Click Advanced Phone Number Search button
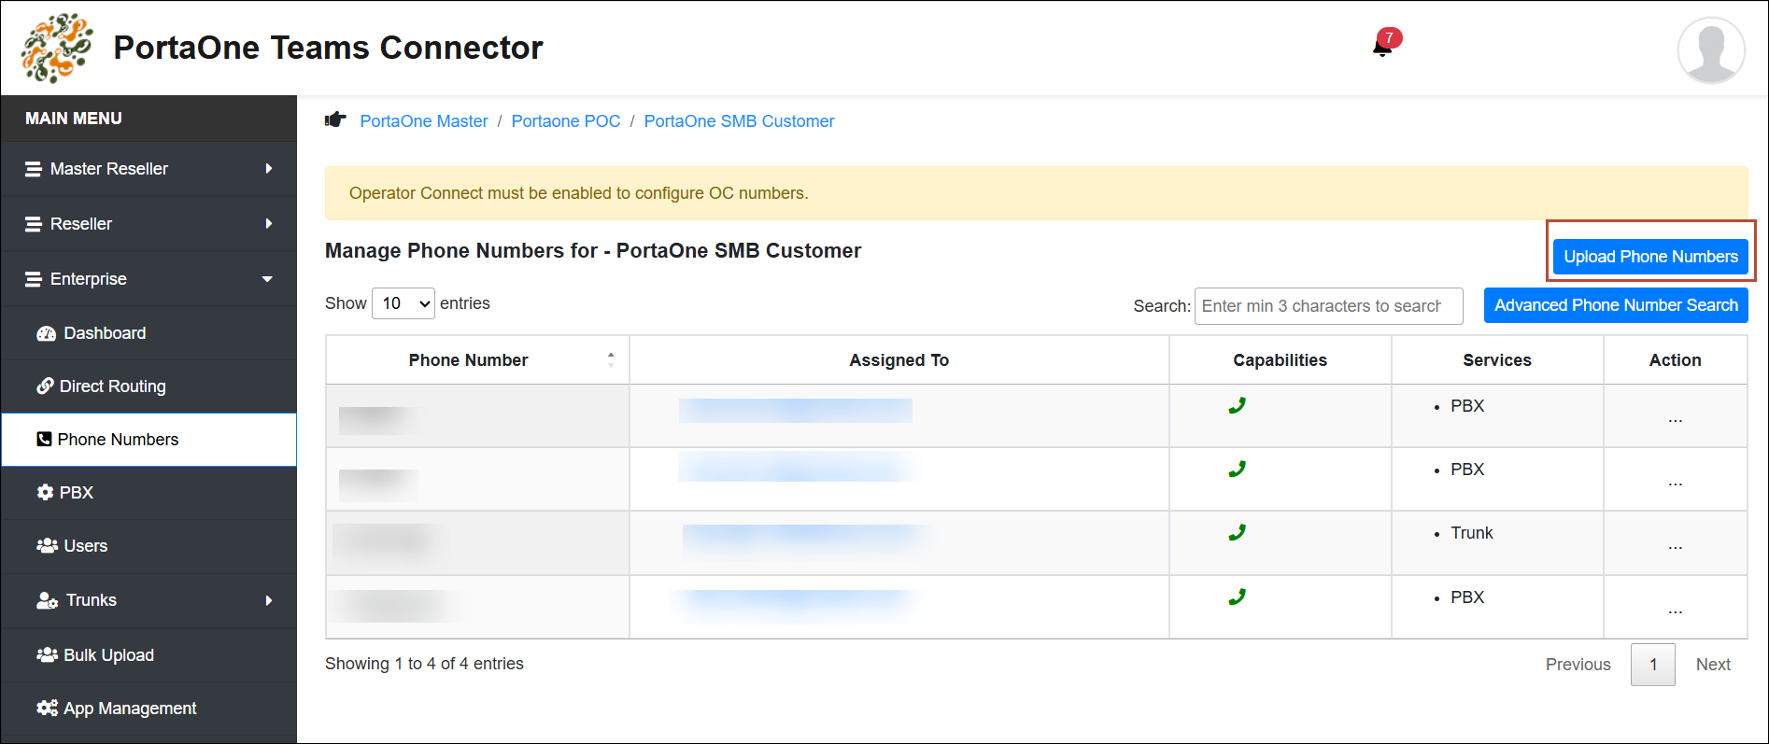The image size is (1769, 744). point(1616,305)
